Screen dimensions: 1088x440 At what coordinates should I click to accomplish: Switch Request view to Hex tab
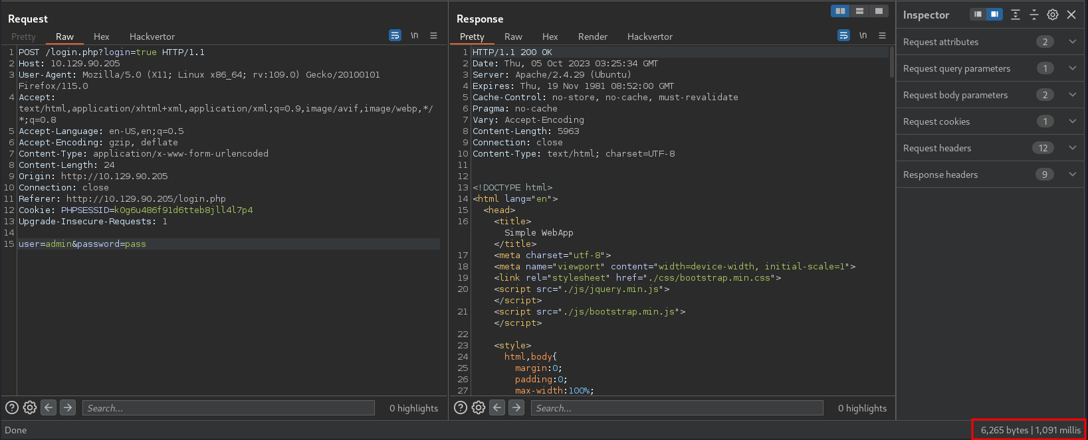coord(101,37)
